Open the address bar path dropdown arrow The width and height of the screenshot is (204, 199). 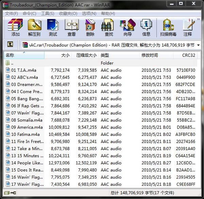(199, 45)
